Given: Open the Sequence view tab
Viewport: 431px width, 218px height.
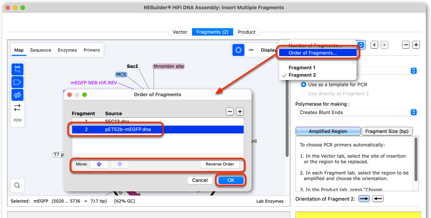Looking at the screenshot, I should click(x=40, y=50).
